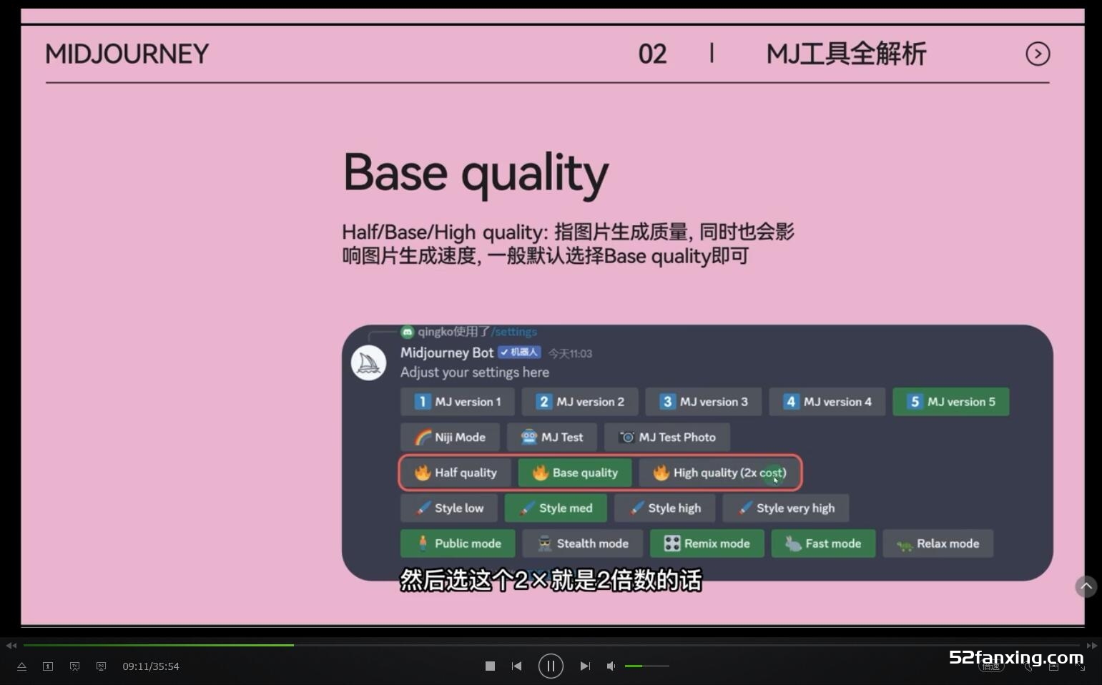Click the message timestamp 今天11:03
The height and width of the screenshot is (685, 1102).
tap(570, 353)
